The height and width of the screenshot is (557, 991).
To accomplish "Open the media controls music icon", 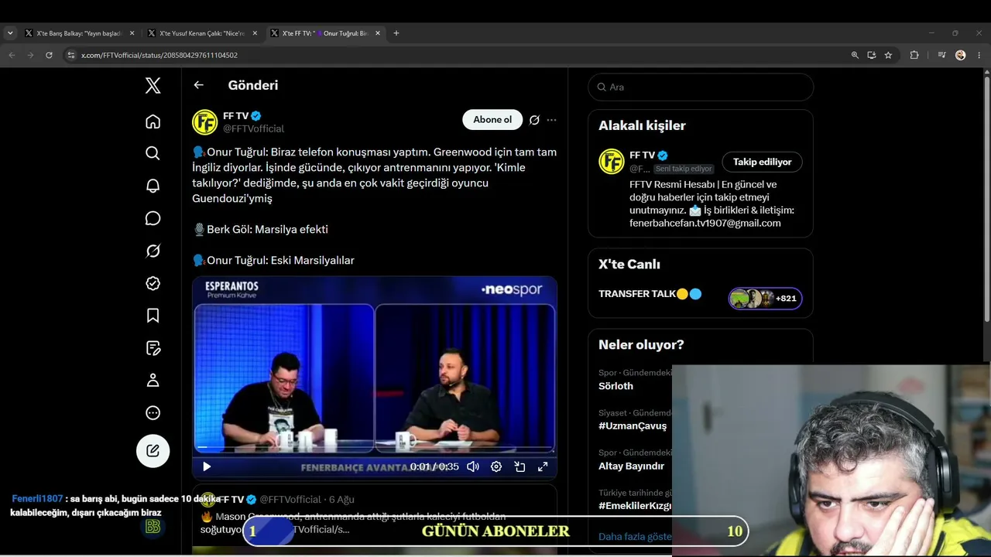I will pos(941,55).
